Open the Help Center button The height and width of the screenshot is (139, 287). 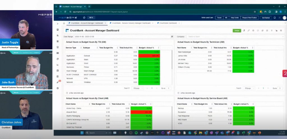point(235,18)
